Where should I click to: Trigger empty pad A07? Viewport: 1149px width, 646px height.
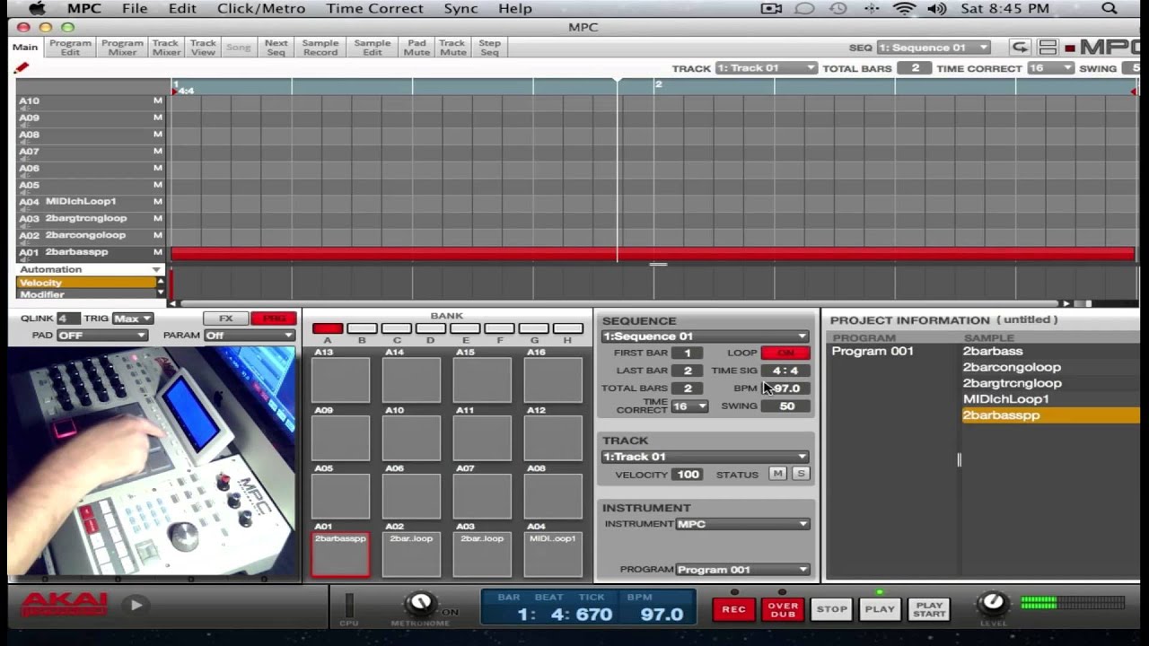point(482,496)
